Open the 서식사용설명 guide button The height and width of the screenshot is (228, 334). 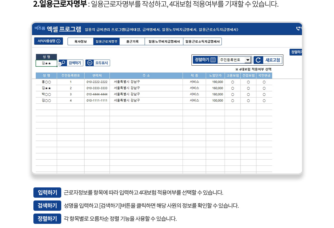click(48, 41)
